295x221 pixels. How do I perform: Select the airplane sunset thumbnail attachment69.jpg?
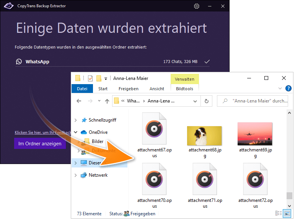coord(255,134)
